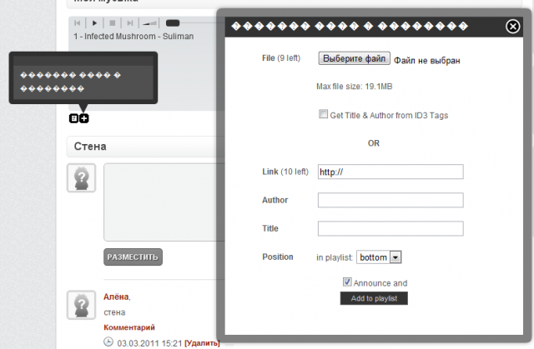Skip to previous track in music player
The height and width of the screenshot is (349, 534).
(78, 23)
